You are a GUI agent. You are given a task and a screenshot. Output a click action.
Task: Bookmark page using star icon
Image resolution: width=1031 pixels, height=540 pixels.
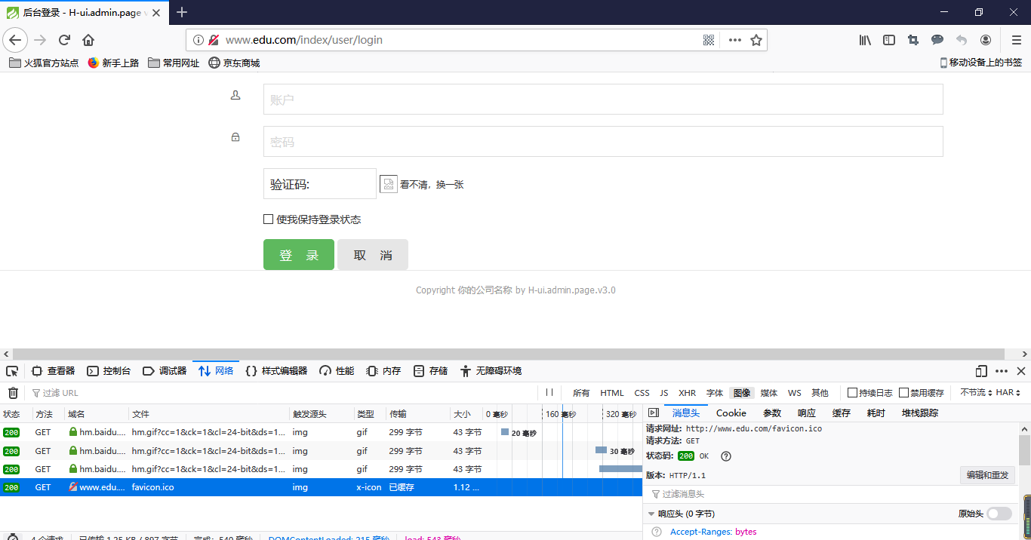point(756,39)
